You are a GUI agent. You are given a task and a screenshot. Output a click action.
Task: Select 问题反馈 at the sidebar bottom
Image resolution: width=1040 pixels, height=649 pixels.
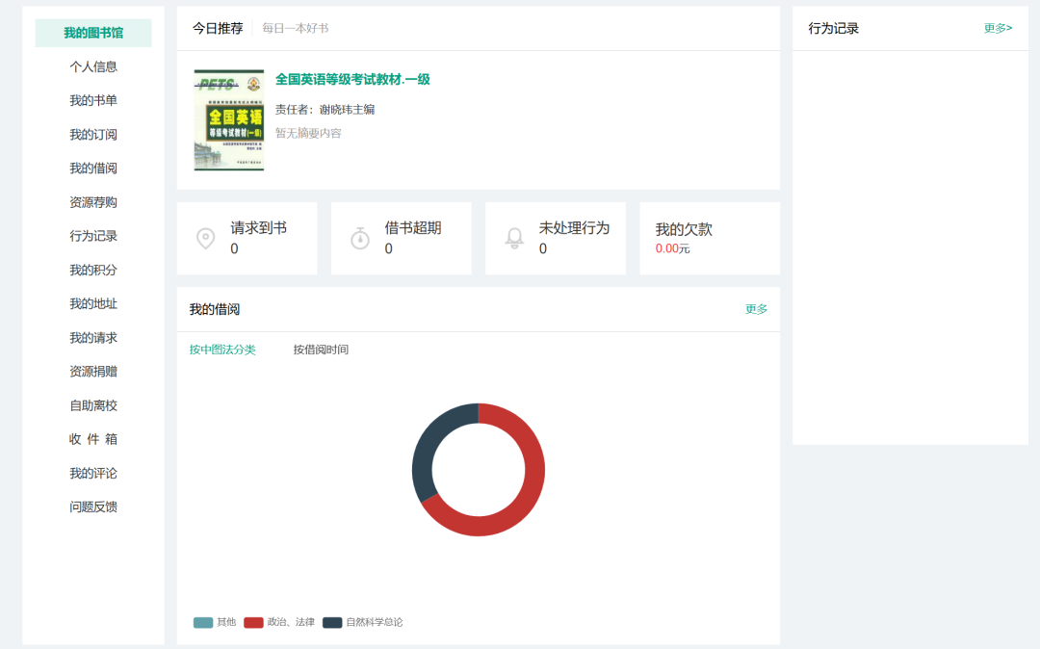(93, 506)
